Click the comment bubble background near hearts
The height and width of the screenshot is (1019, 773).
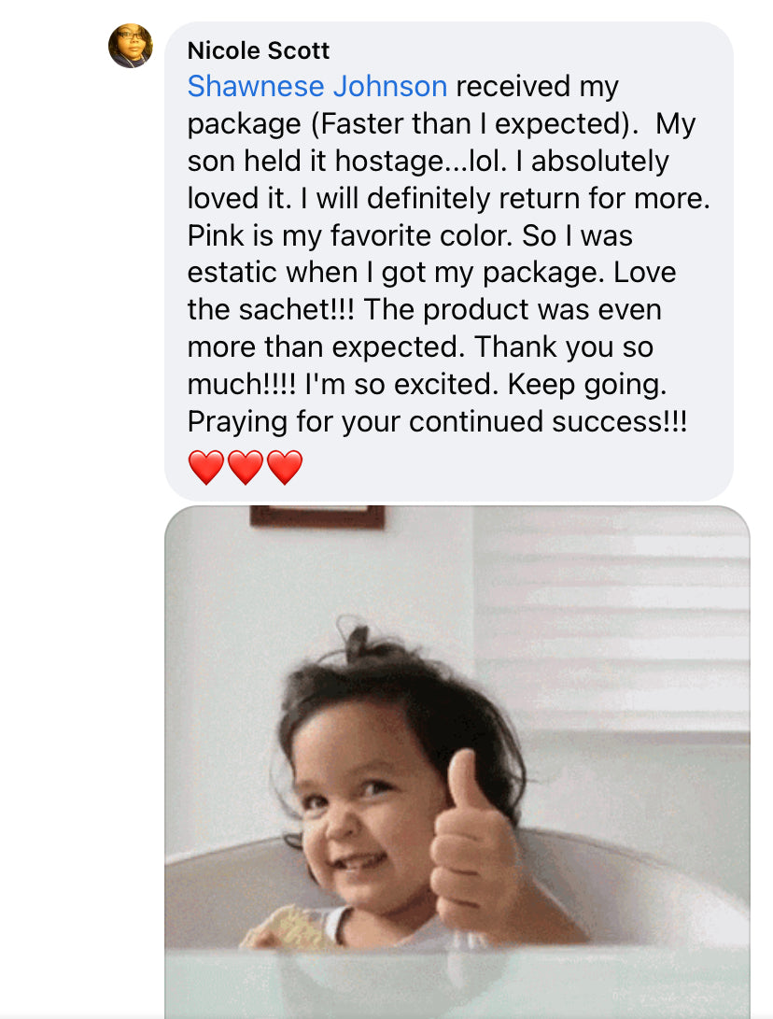(x=520, y=468)
